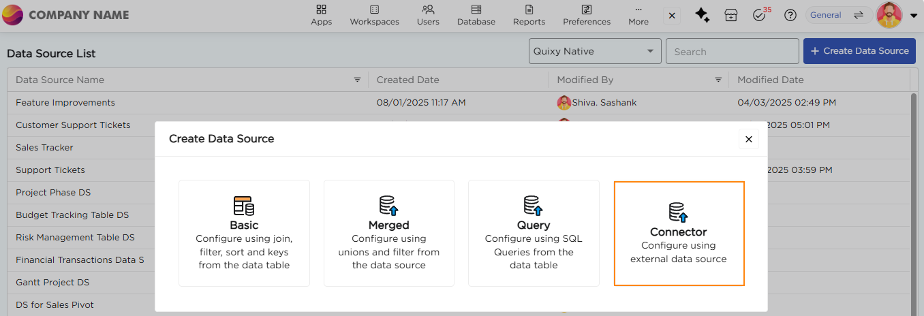Click the AI sparkle assistant icon
The image size is (924, 316).
point(702,15)
